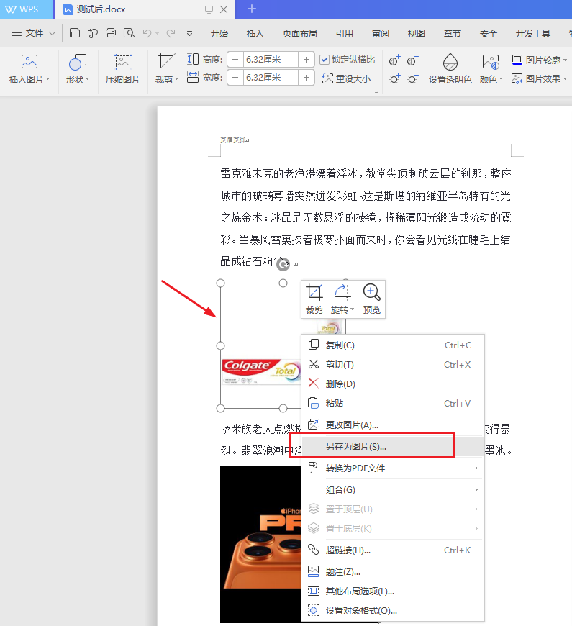Image resolution: width=572 pixels, height=626 pixels.
Task: Switch to the Developer Tools (开发工具) tab
Action: coord(533,34)
